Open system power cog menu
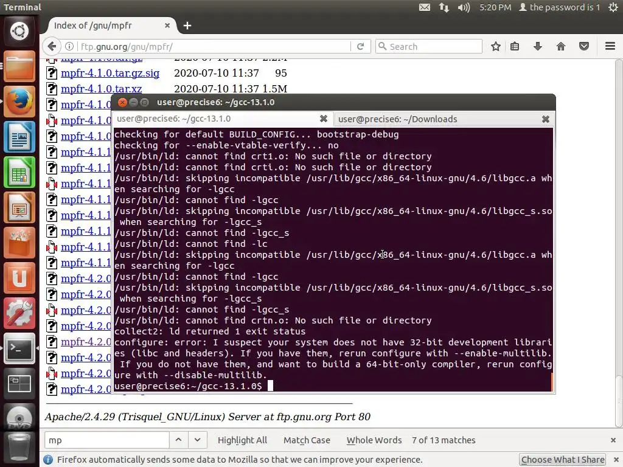 click(613, 7)
